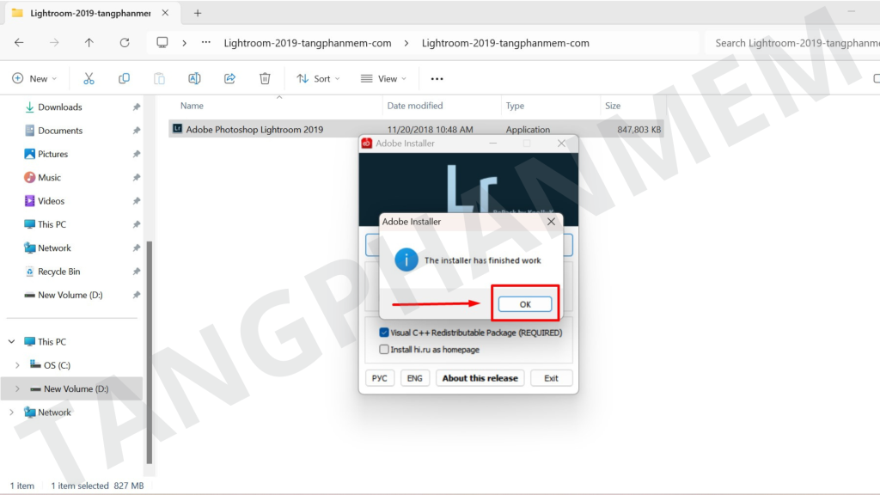Select Downloads in the sidebar
Screen dimensions: 880x495
click(59, 107)
